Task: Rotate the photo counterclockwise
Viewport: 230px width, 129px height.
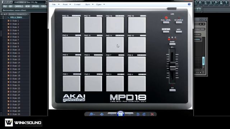Action: click(x=138, y=114)
